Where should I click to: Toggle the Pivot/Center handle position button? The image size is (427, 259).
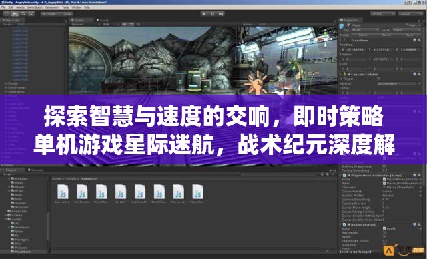coord(49,14)
